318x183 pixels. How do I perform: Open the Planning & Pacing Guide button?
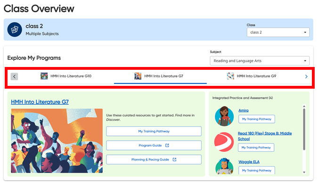click(154, 159)
